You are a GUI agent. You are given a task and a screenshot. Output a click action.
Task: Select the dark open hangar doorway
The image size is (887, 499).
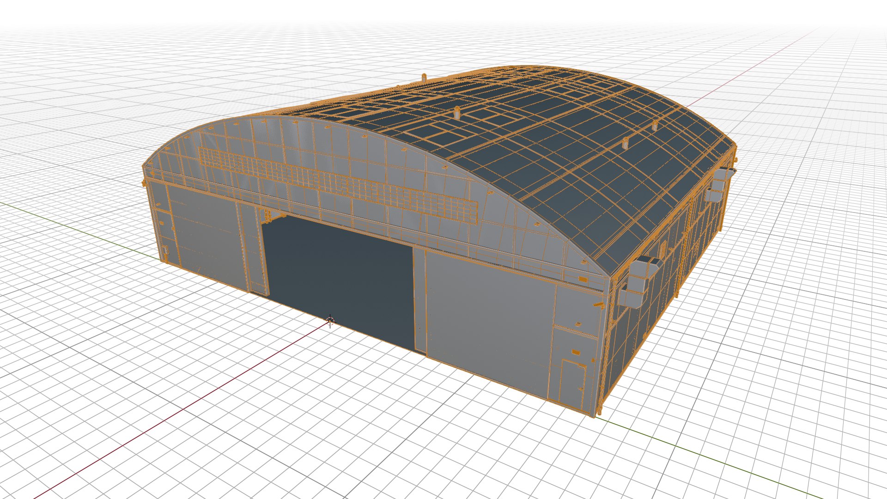(340, 283)
